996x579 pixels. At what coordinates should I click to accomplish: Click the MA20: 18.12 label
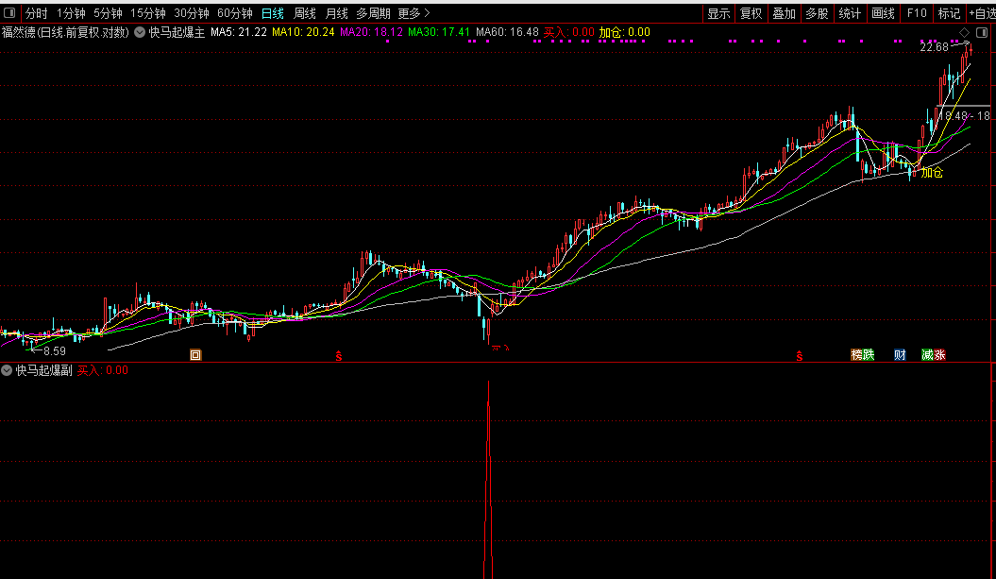click(371, 32)
